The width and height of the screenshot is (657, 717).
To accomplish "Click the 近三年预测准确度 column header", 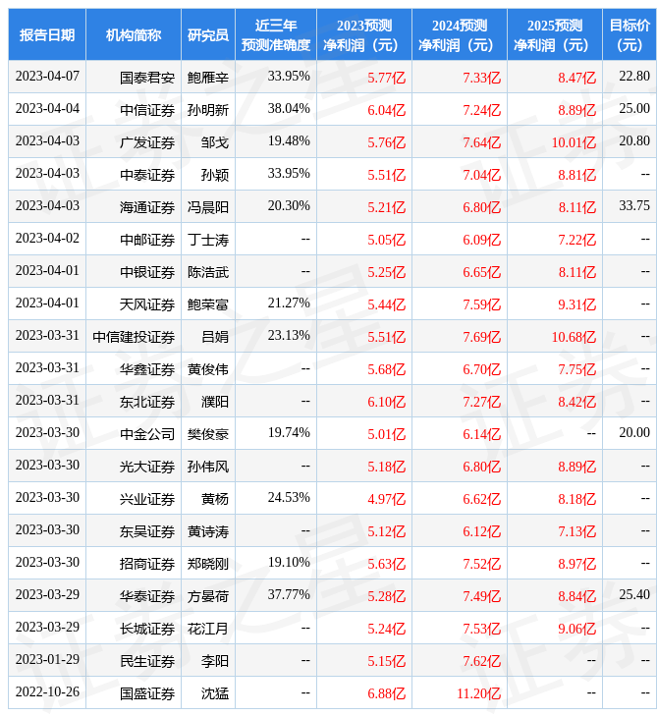I will point(276,34).
